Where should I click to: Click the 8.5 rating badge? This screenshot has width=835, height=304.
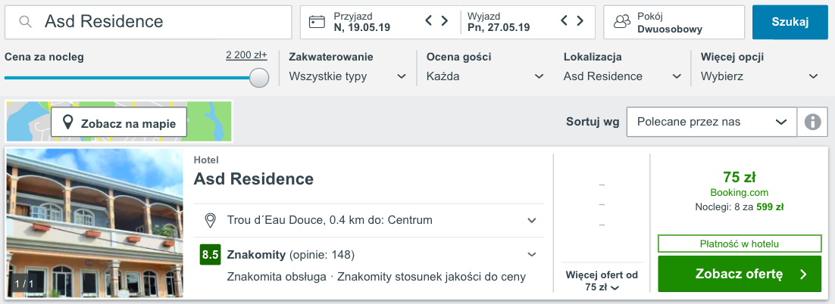click(210, 254)
